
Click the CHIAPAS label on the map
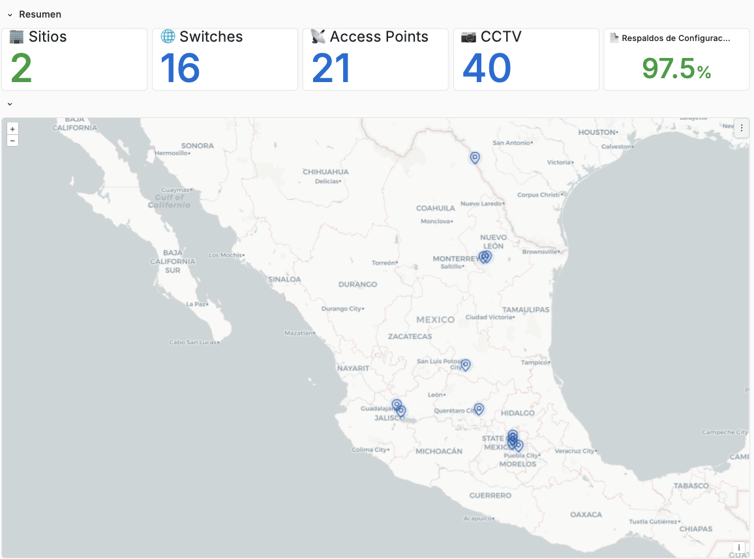click(x=696, y=529)
